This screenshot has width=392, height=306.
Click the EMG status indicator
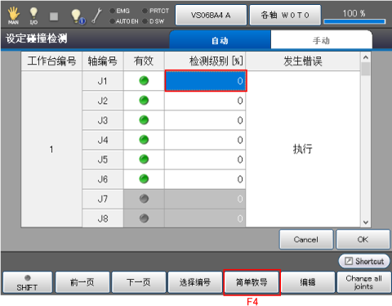[x=119, y=11]
